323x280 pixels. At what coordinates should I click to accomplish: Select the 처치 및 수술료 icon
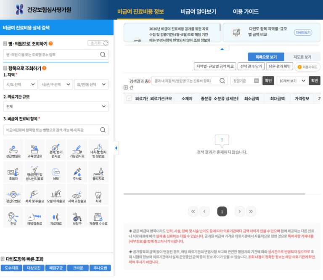click(x=34, y=195)
